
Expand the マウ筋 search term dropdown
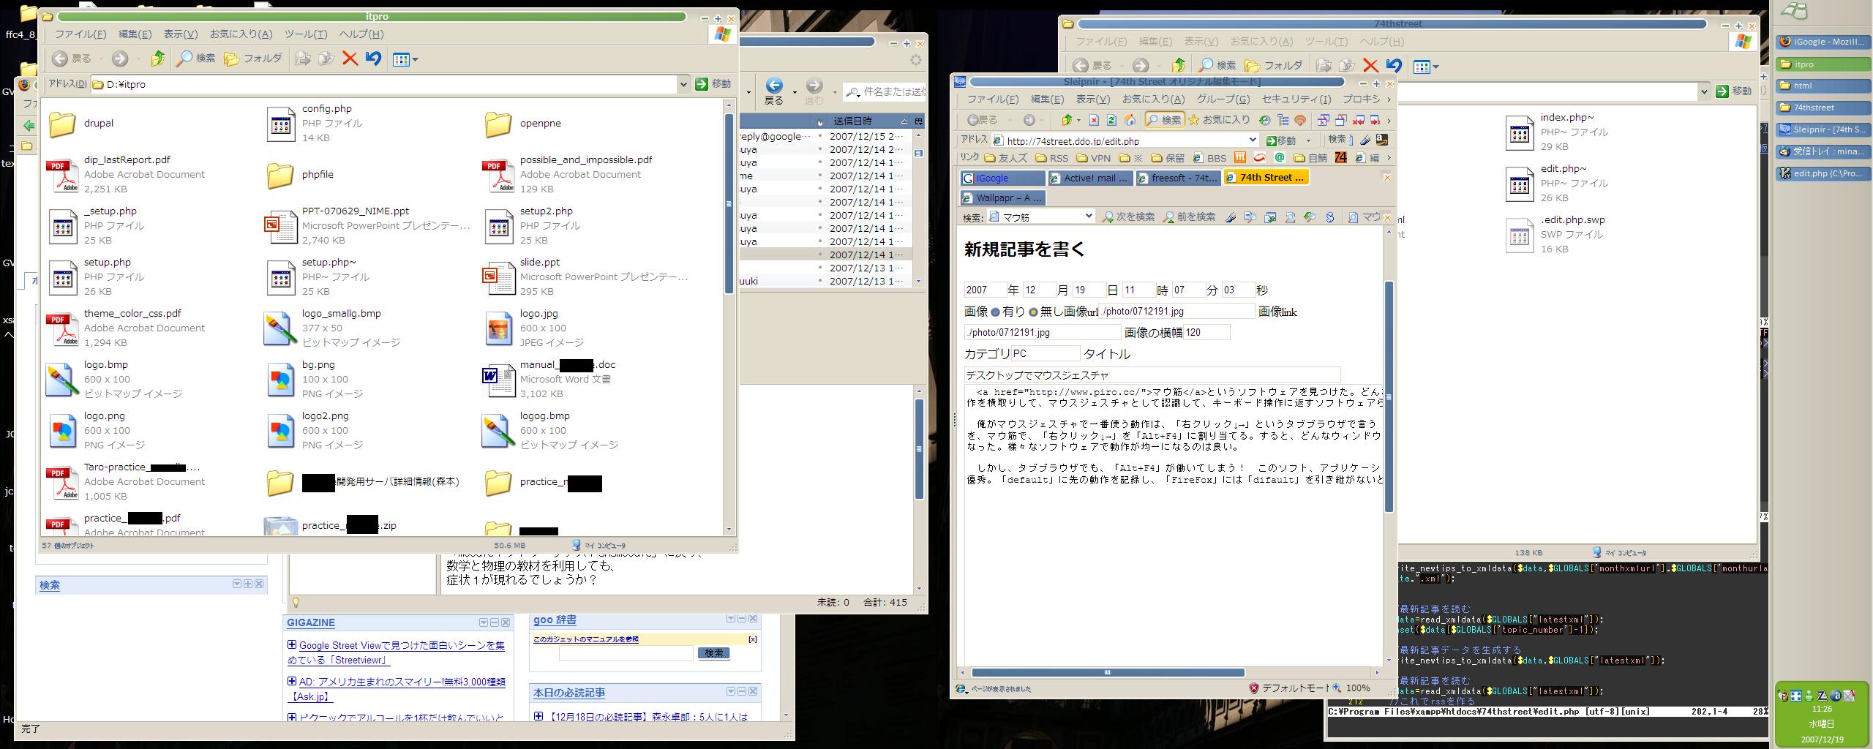(x=1088, y=217)
